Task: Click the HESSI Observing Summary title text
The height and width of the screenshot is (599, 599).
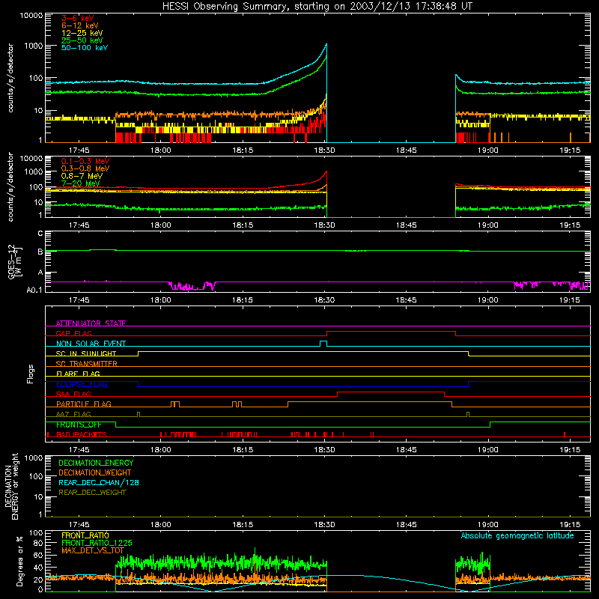Action: pos(317,7)
